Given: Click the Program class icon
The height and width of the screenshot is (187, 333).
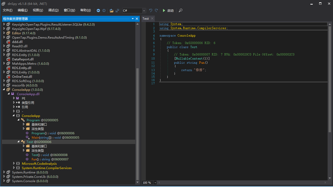Looking at the screenshot, I should click(23, 120).
